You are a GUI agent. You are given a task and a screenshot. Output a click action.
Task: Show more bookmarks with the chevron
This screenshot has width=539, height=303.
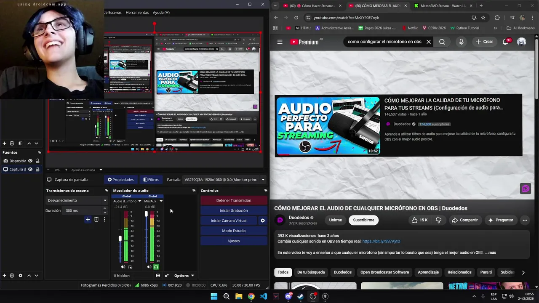(x=495, y=28)
